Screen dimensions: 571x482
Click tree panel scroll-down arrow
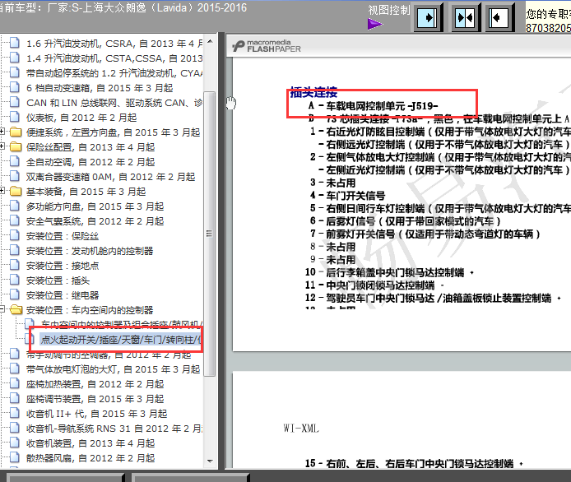pyautogui.click(x=210, y=461)
